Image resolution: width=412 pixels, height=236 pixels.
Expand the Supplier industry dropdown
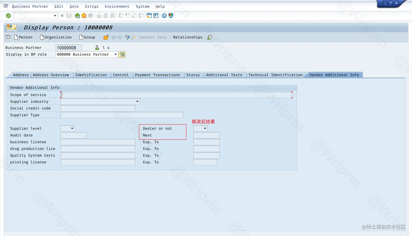coord(137,102)
